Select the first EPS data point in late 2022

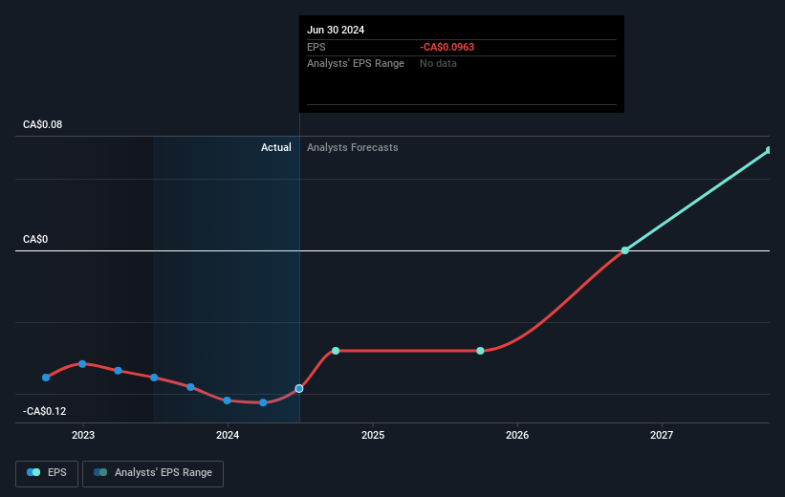46,378
